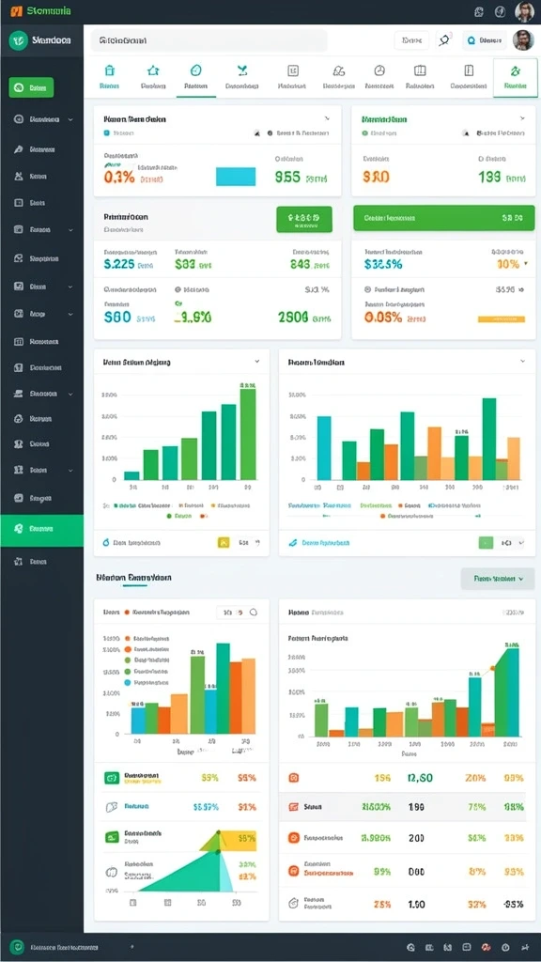Select the highlighted green item in left sidebar
The width and height of the screenshot is (541, 962).
pyautogui.click(x=41, y=530)
